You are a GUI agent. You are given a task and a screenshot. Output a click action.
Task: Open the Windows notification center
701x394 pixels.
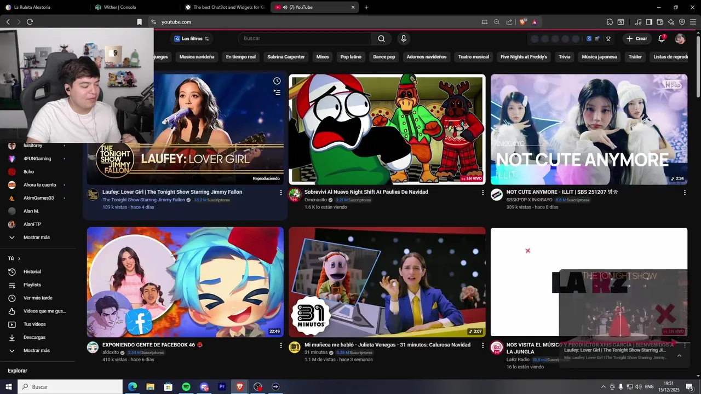[689, 386]
